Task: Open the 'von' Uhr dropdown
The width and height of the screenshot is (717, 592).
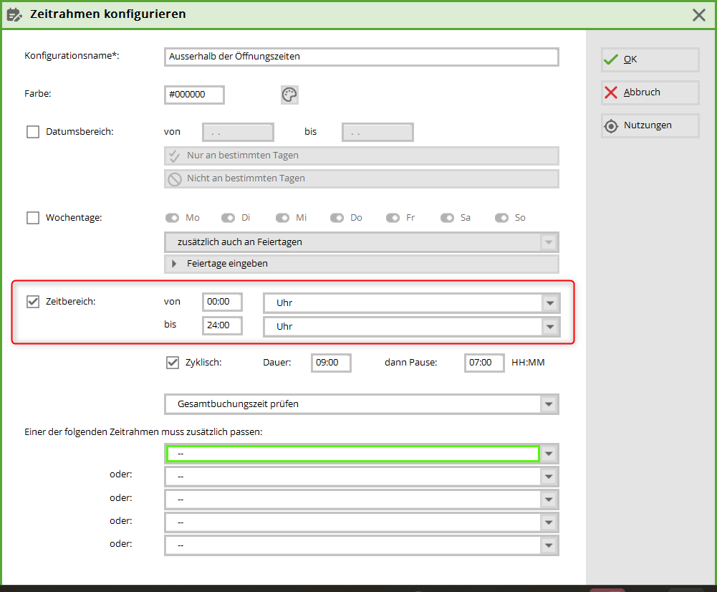Action: tap(549, 303)
